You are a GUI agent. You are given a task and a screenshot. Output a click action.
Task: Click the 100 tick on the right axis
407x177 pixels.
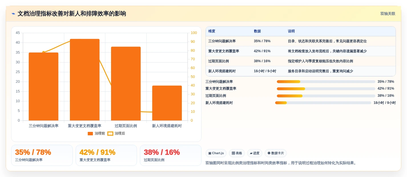pyautogui.click(x=194, y=33)
